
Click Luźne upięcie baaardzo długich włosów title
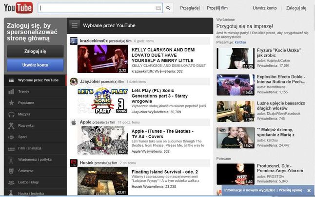(281, 106)
